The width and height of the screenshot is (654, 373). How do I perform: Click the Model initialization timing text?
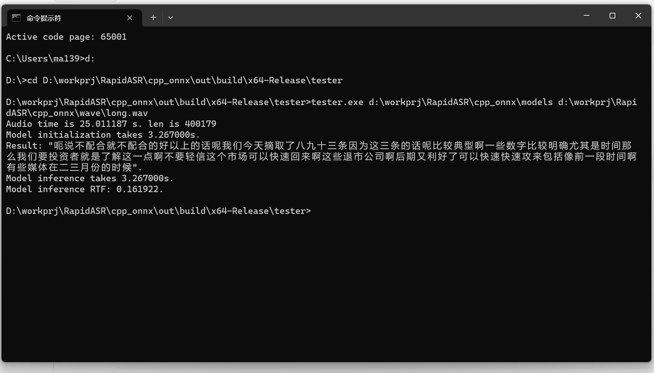point(102,134)
